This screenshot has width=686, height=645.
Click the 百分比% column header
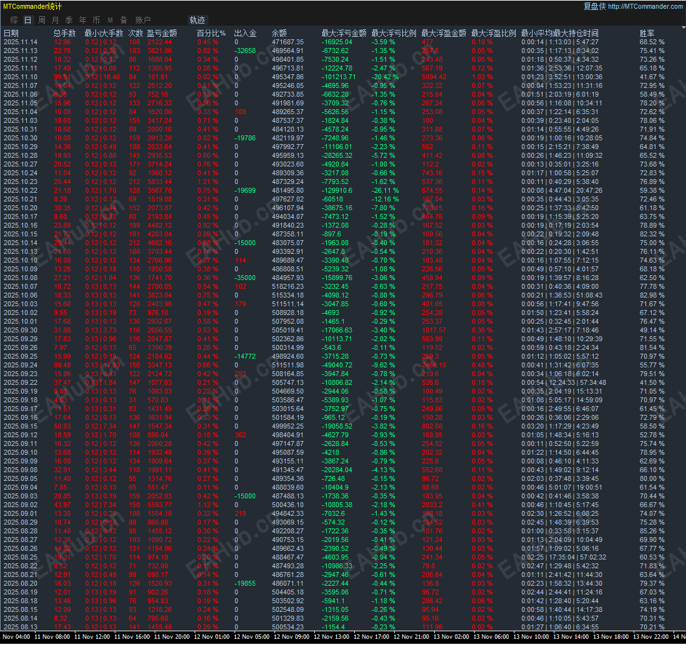tap(211, 33)
